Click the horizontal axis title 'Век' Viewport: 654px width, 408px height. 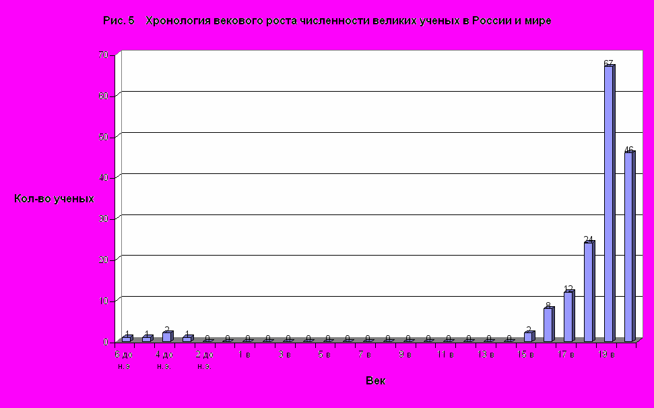pyautogui.click(x=375, y=381)
